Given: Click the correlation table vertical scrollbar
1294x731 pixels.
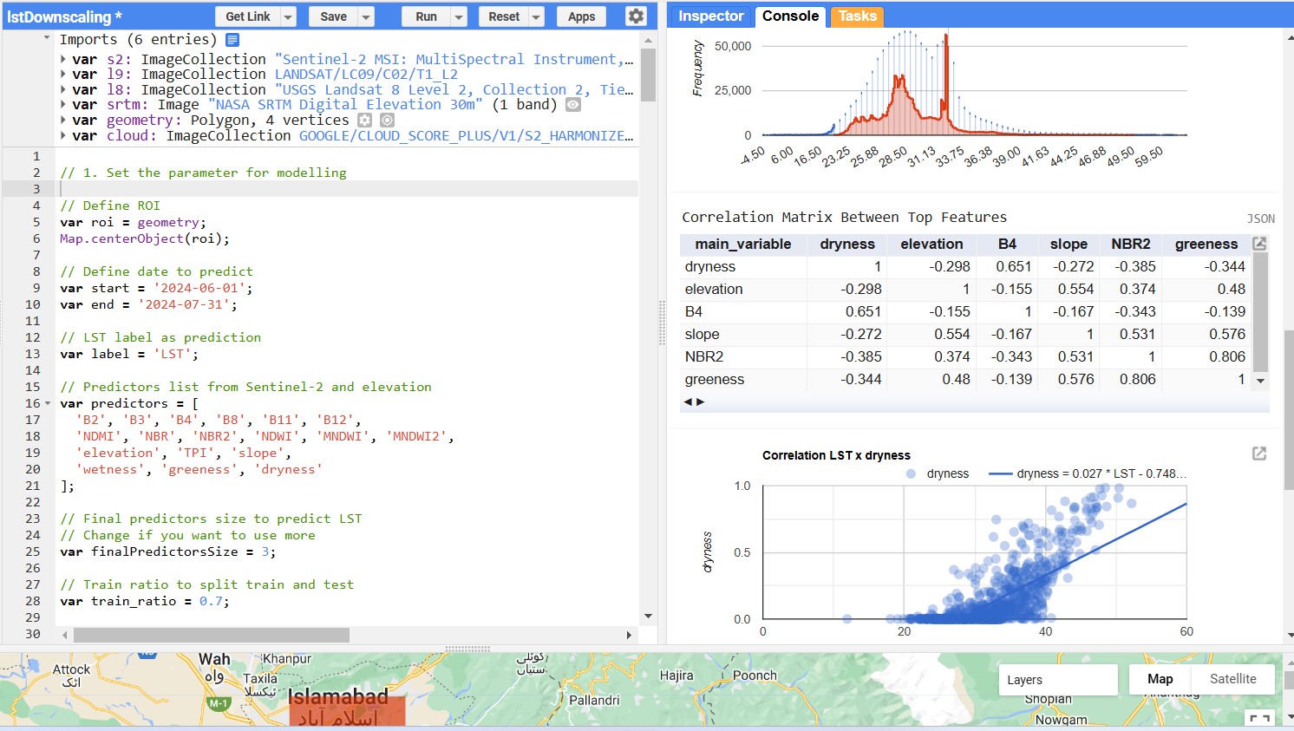Looking at the screenshot, I should pos(1260,312).
